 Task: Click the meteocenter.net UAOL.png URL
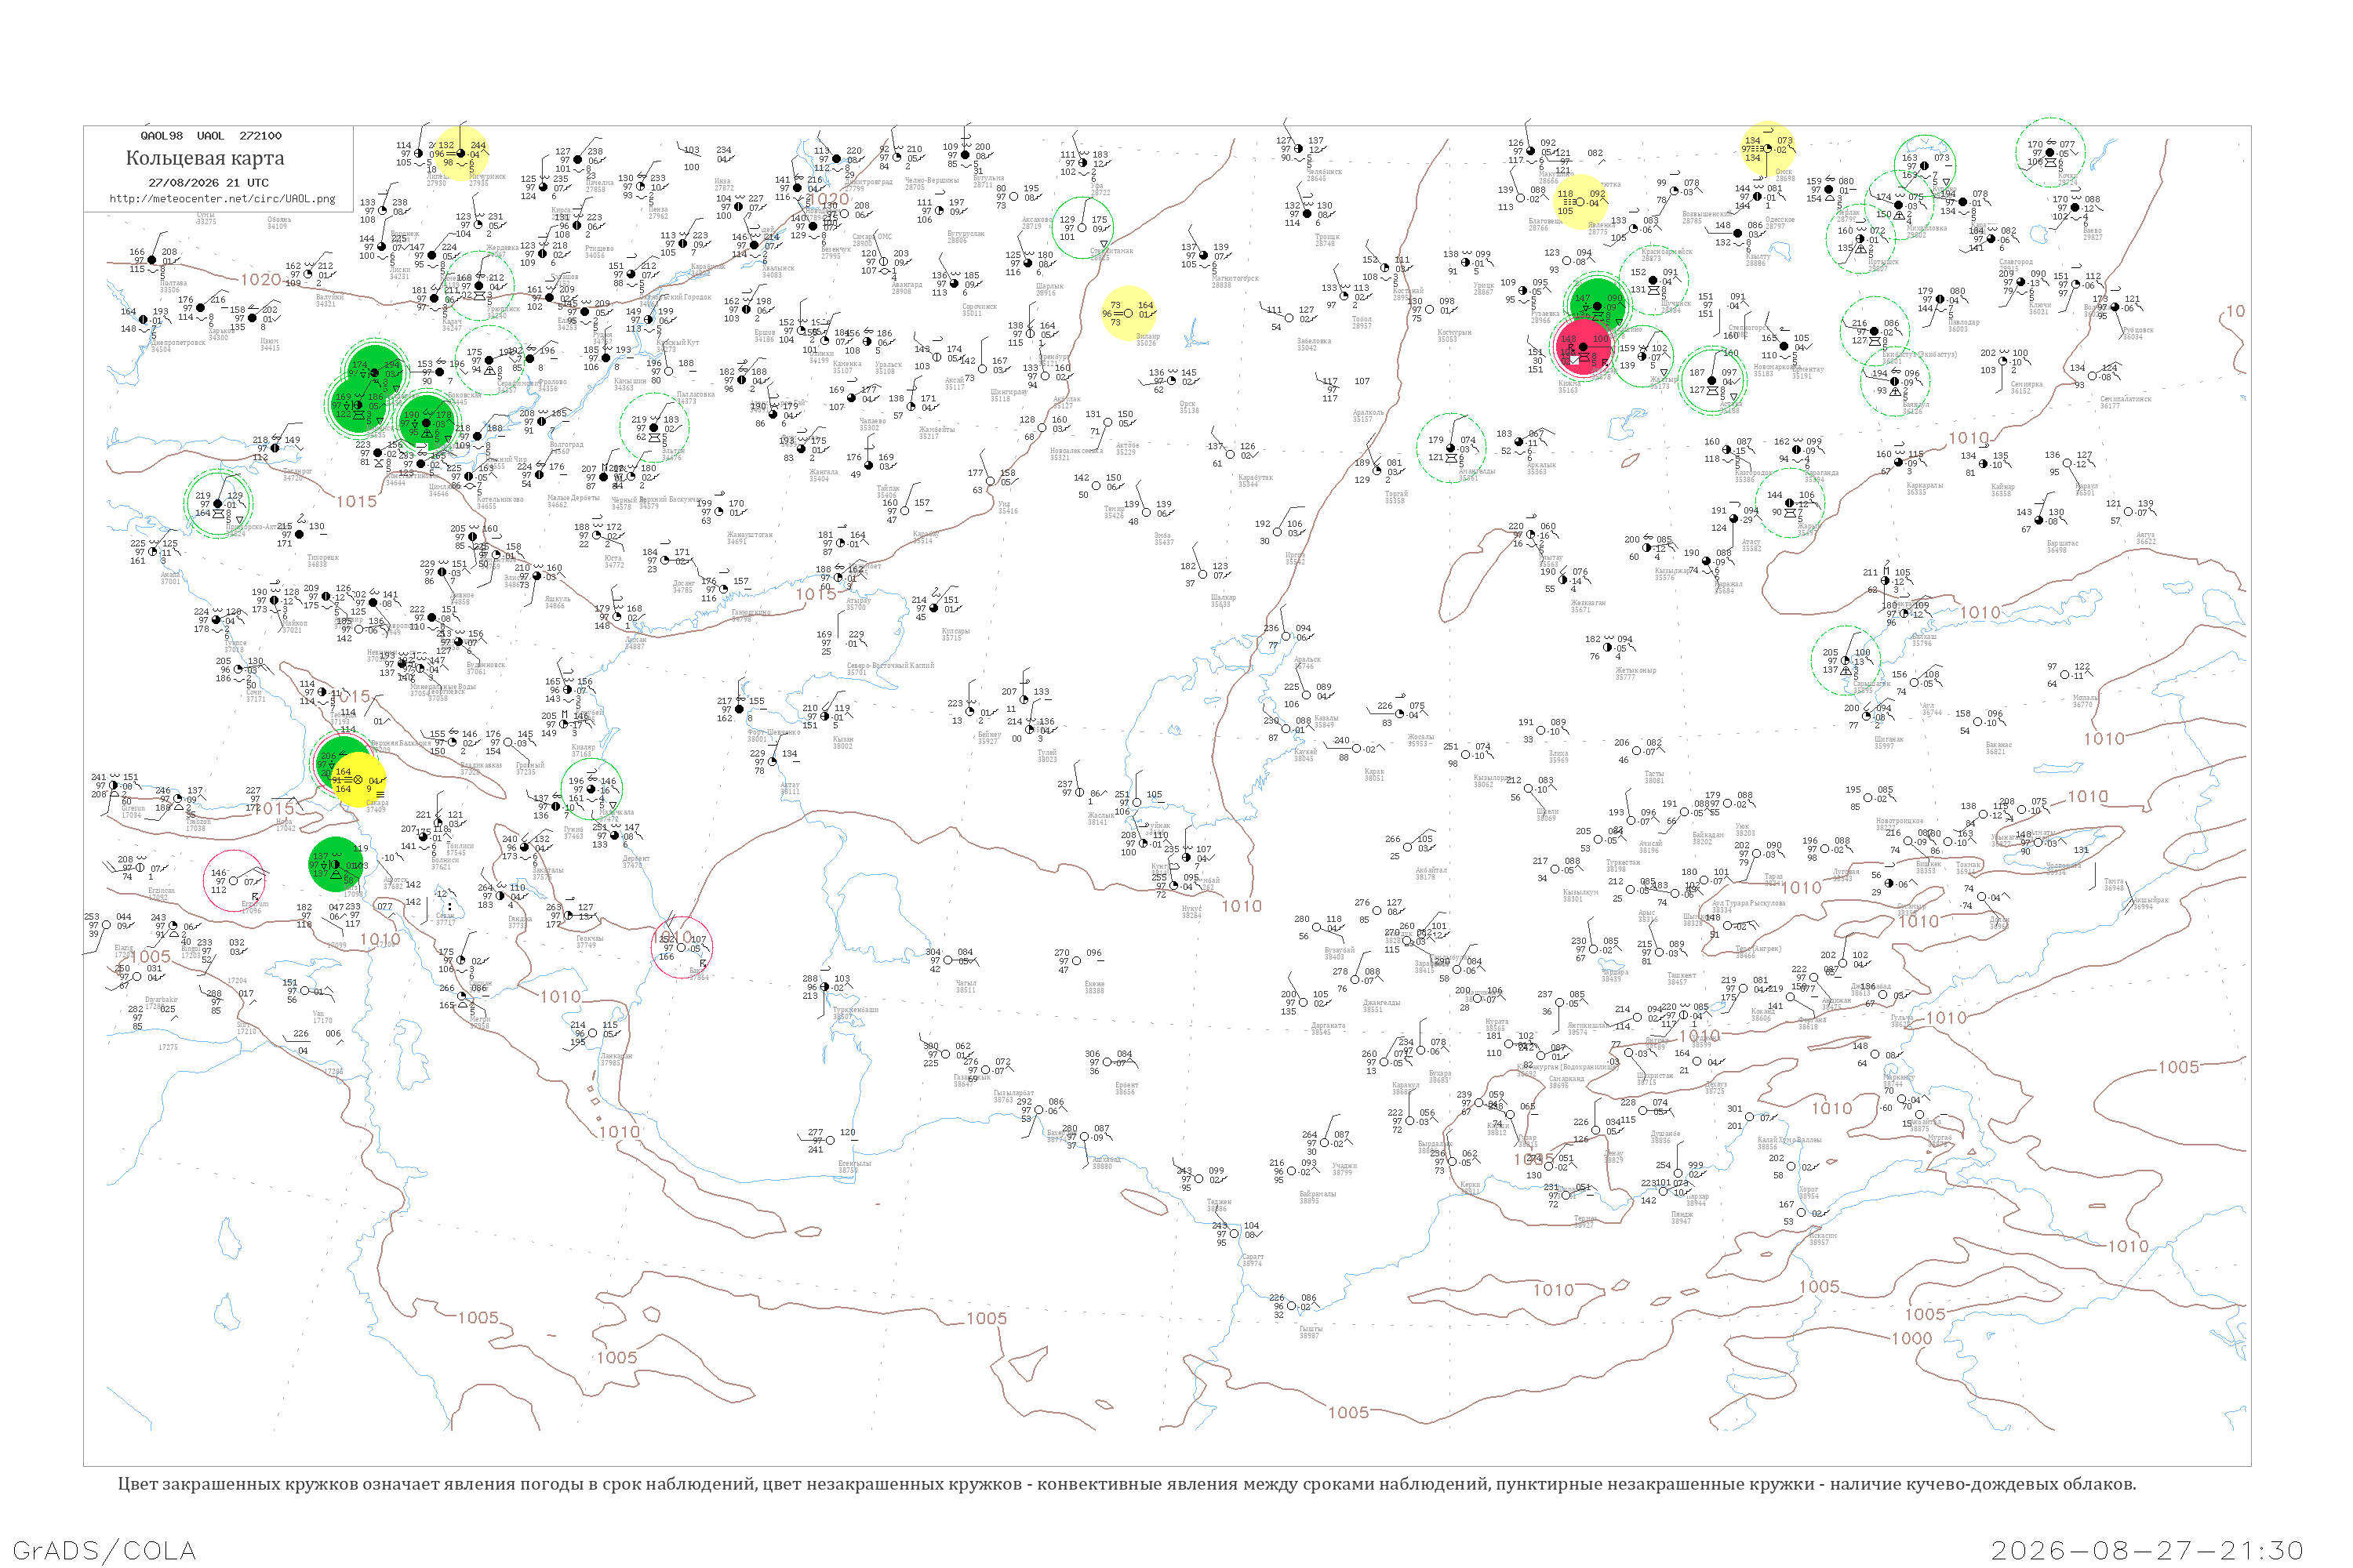tap(222, 198)
